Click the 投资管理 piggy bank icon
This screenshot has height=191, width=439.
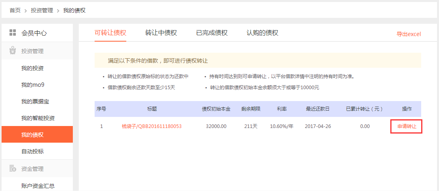13,51
